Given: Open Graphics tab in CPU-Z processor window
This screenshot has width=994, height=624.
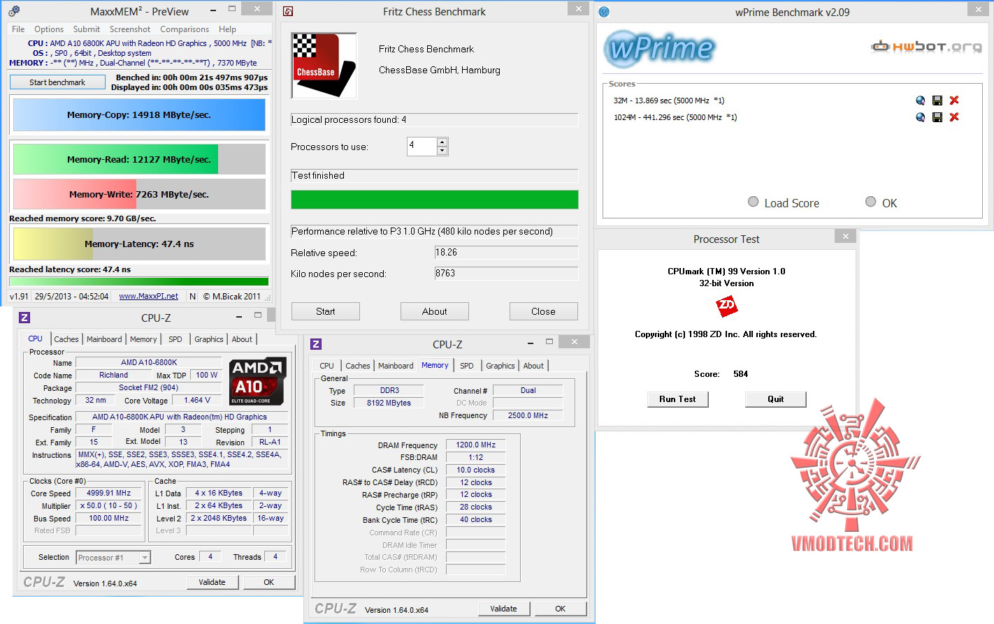Looking at the screenshot, I should [x=209, y=339].
